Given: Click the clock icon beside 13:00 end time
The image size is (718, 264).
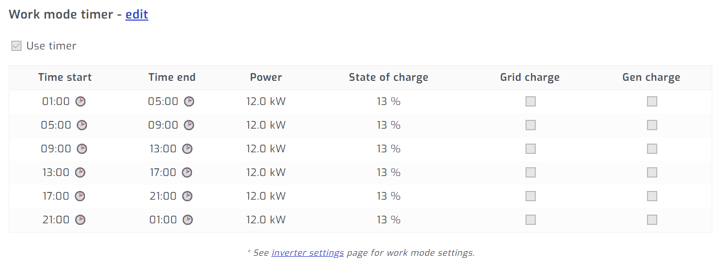Looking at the screenshot, I should click(187, 149).
